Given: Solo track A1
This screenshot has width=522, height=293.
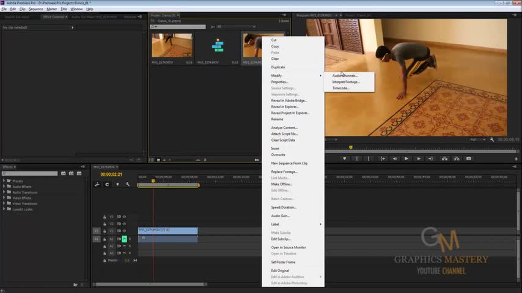Looking at the screenshot, I should tap(130, 239).
